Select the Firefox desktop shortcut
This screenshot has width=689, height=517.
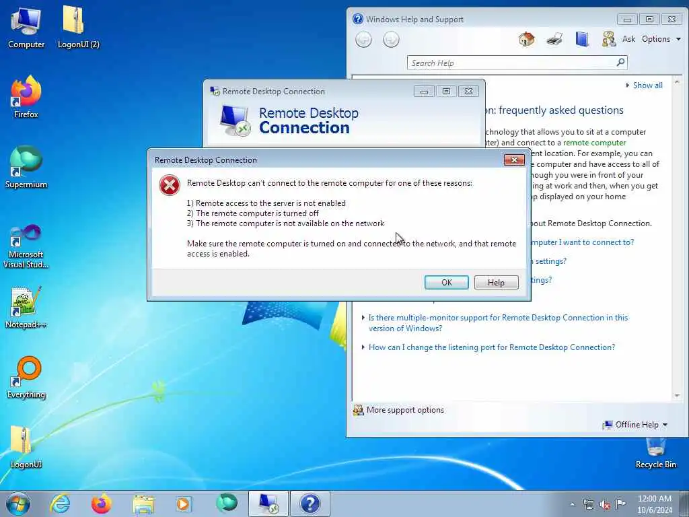pos(26,97)
